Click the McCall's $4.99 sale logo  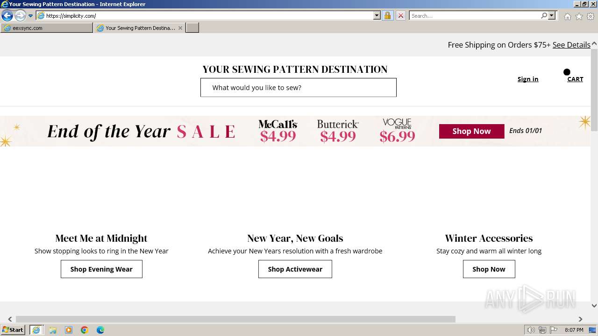[278, 131]
